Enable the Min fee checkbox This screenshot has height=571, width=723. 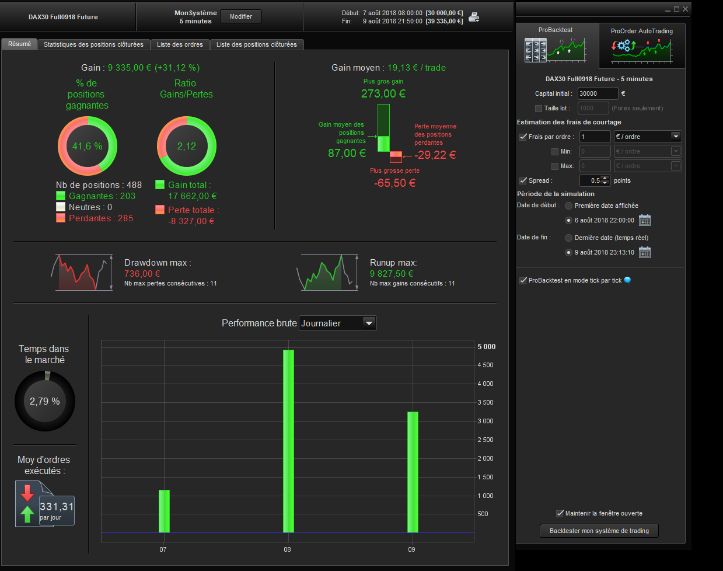tap(555, 151)
